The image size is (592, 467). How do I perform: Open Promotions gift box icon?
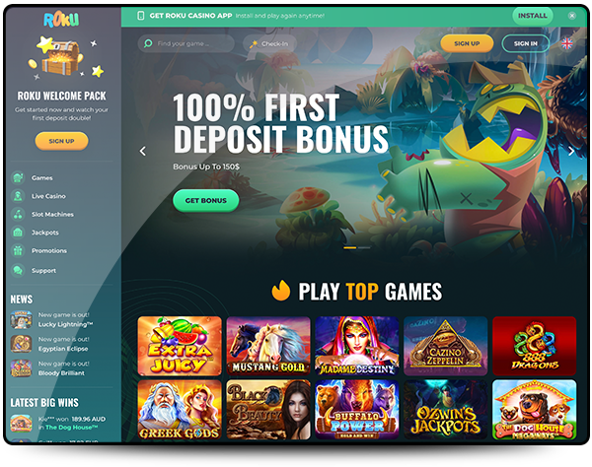(x=18, y=250)
